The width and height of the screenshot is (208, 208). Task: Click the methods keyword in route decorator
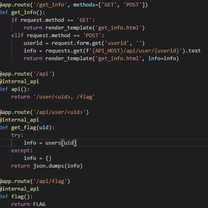84,5
